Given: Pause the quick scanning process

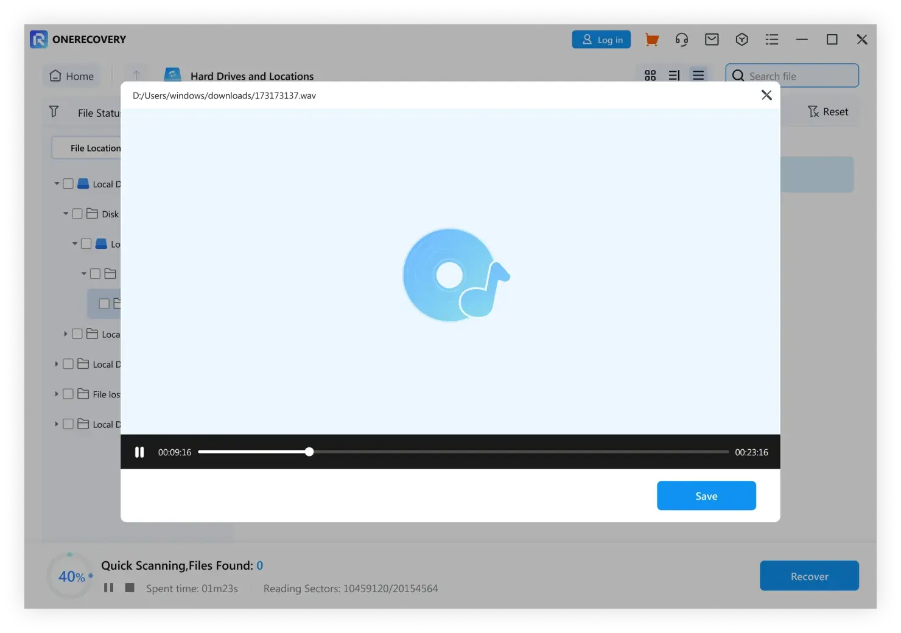Looking at the screenshot, I should click(108, 587).
